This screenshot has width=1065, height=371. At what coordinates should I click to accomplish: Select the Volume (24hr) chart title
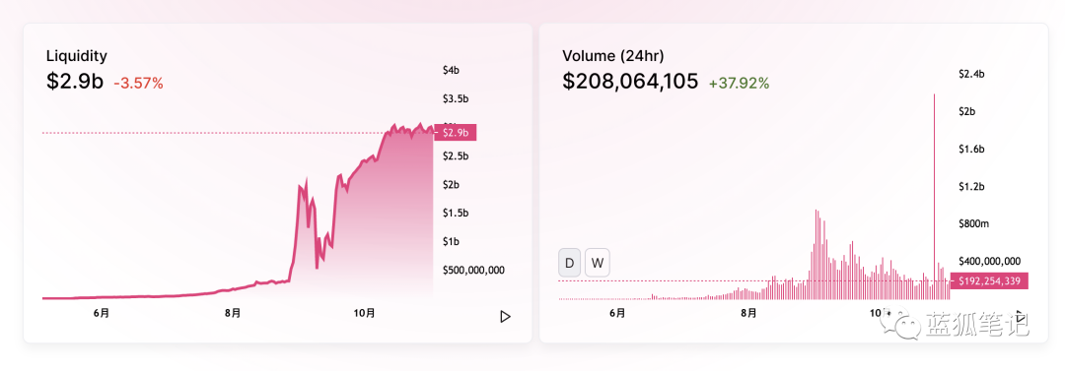pyautogui.click(x=613, y=56)
